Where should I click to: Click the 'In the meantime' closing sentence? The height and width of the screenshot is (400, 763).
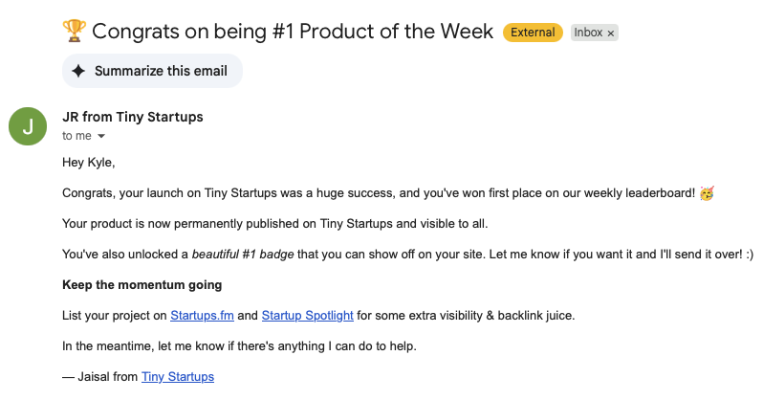point(239,346)
